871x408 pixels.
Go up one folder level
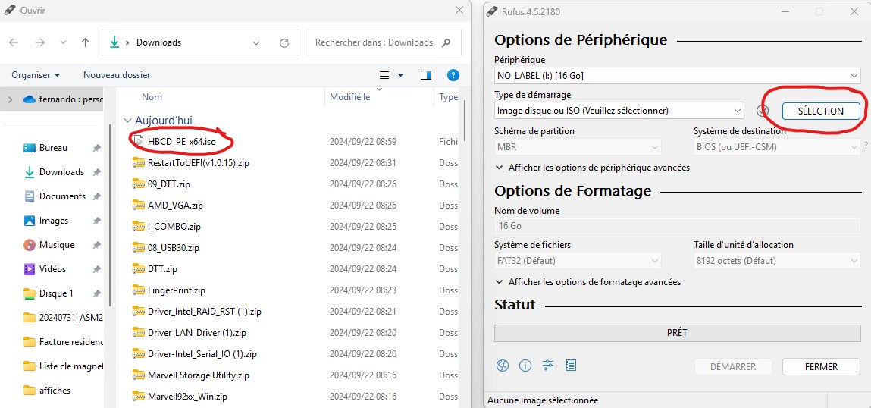tap(85, 42)
